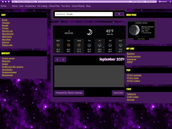
Task: Subscribe to the calendar
Action: pos(118,93)
